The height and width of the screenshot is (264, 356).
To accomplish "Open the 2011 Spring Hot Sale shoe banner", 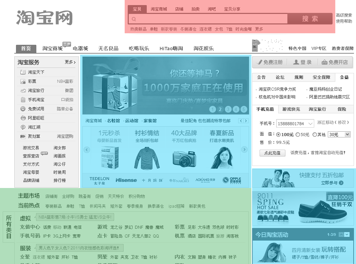I will (303, 208).
